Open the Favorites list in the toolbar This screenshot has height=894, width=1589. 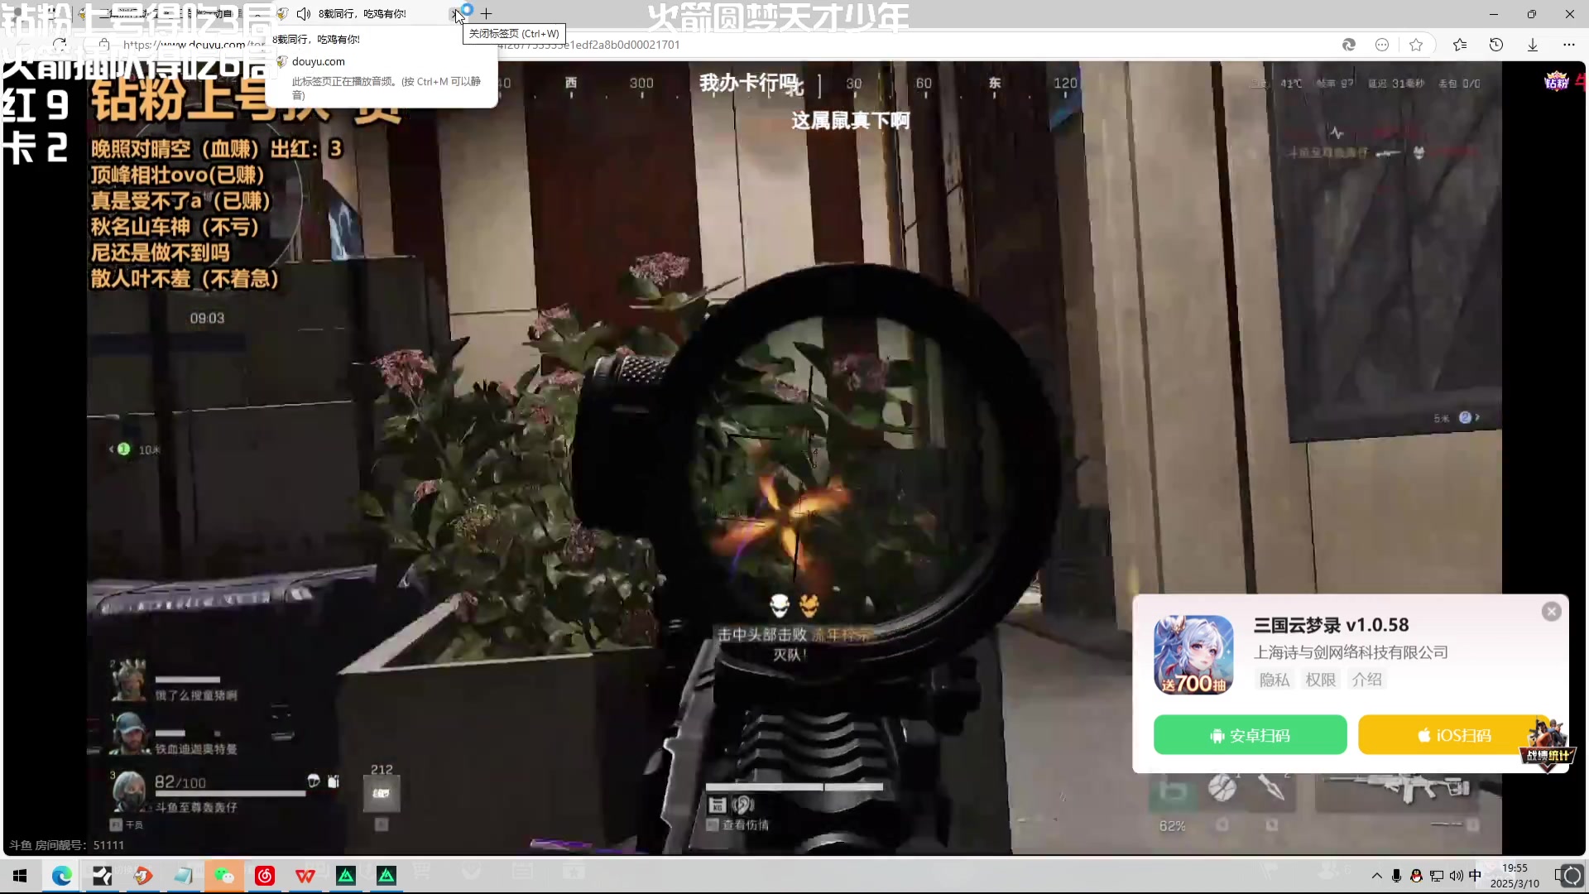pyautogui.click(x=1460, y=45)
